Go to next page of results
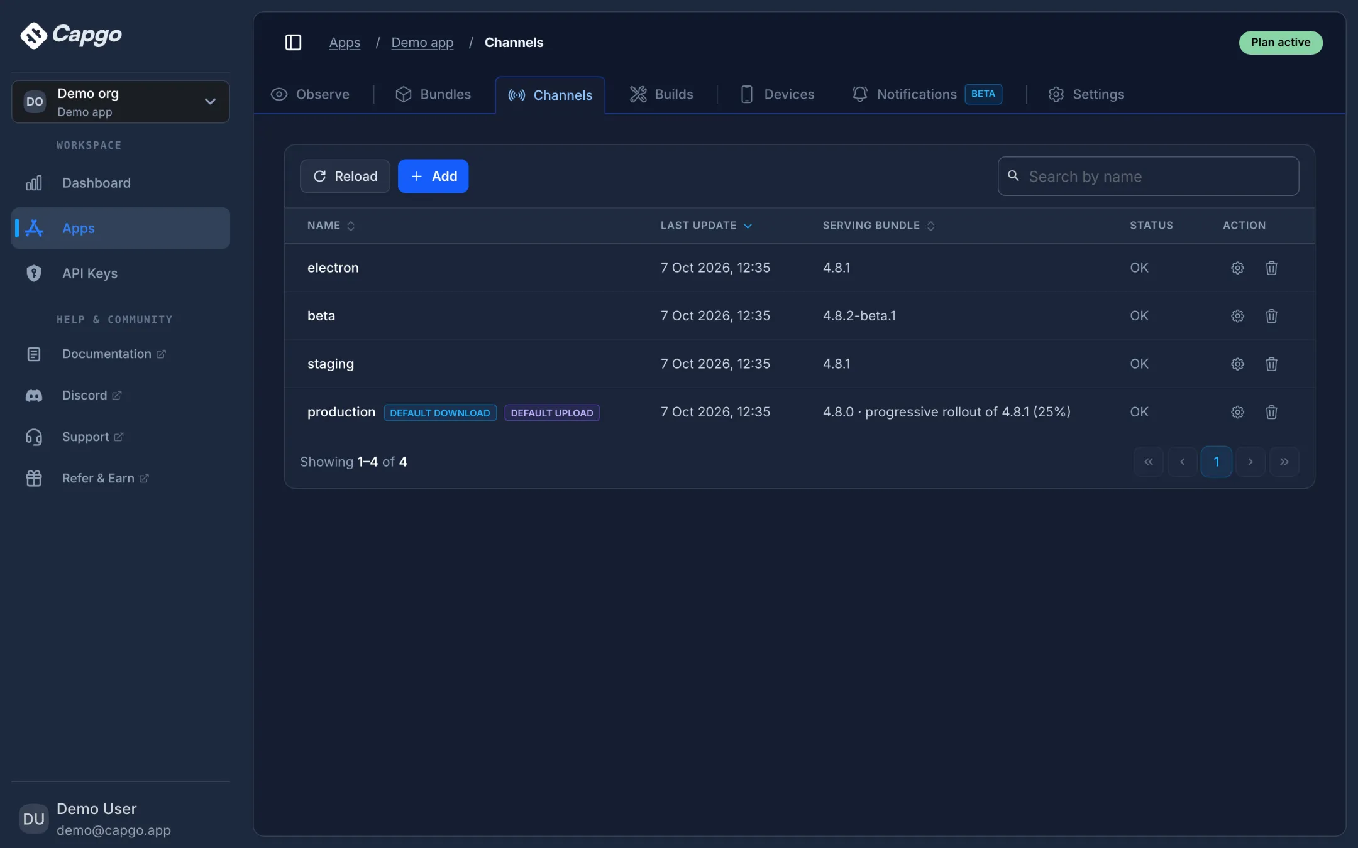1358x848 pixels. pos(1250,462)
